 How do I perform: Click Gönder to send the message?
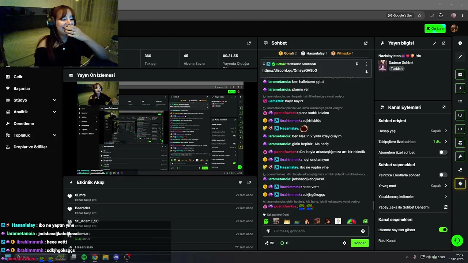(359, 243)
